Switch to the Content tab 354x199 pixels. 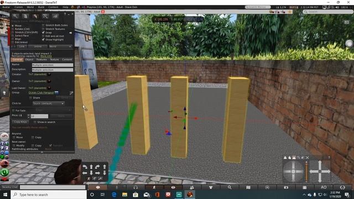tap(67, 60)
